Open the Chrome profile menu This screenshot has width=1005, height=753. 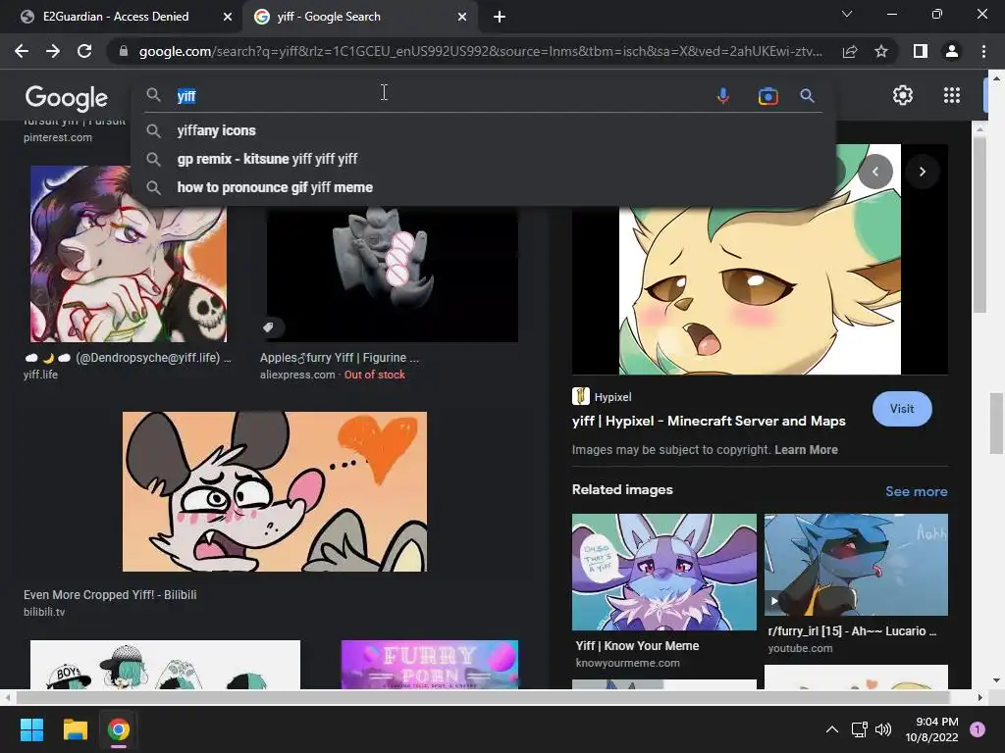pos(952,51)
